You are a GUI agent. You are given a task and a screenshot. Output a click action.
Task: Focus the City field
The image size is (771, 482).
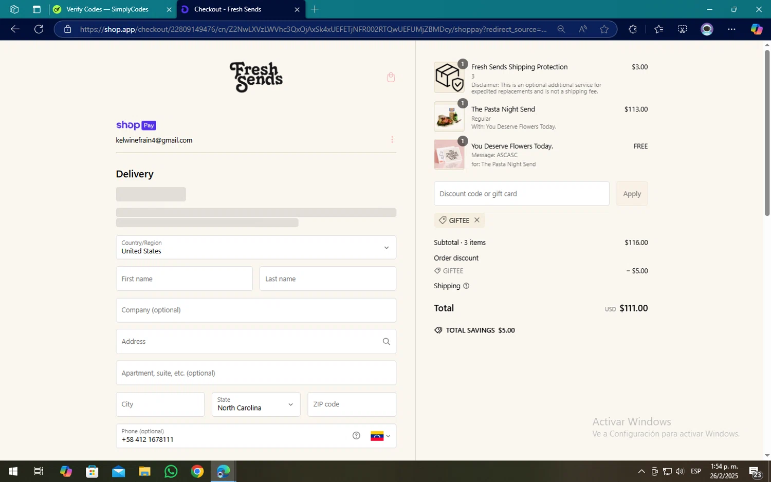pyautogui.click(x=160, y=404)
